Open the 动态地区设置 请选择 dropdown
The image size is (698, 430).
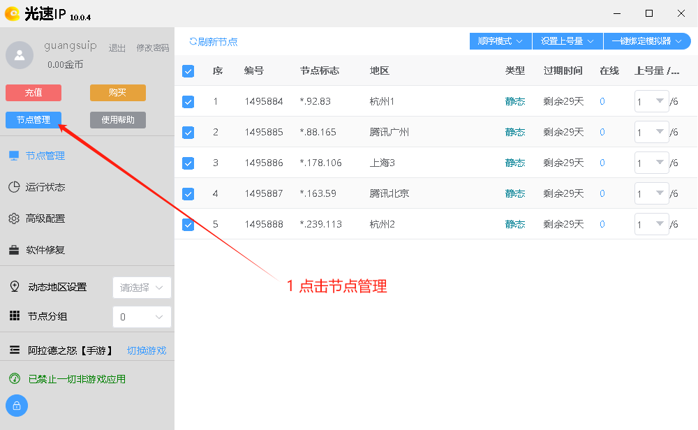point(142,288)
